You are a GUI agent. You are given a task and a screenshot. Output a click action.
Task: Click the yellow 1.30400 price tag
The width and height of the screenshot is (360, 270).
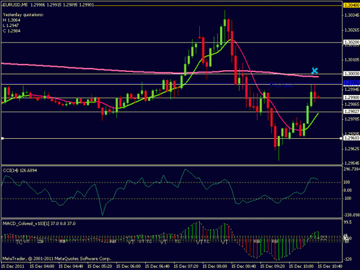pos(351,5)
